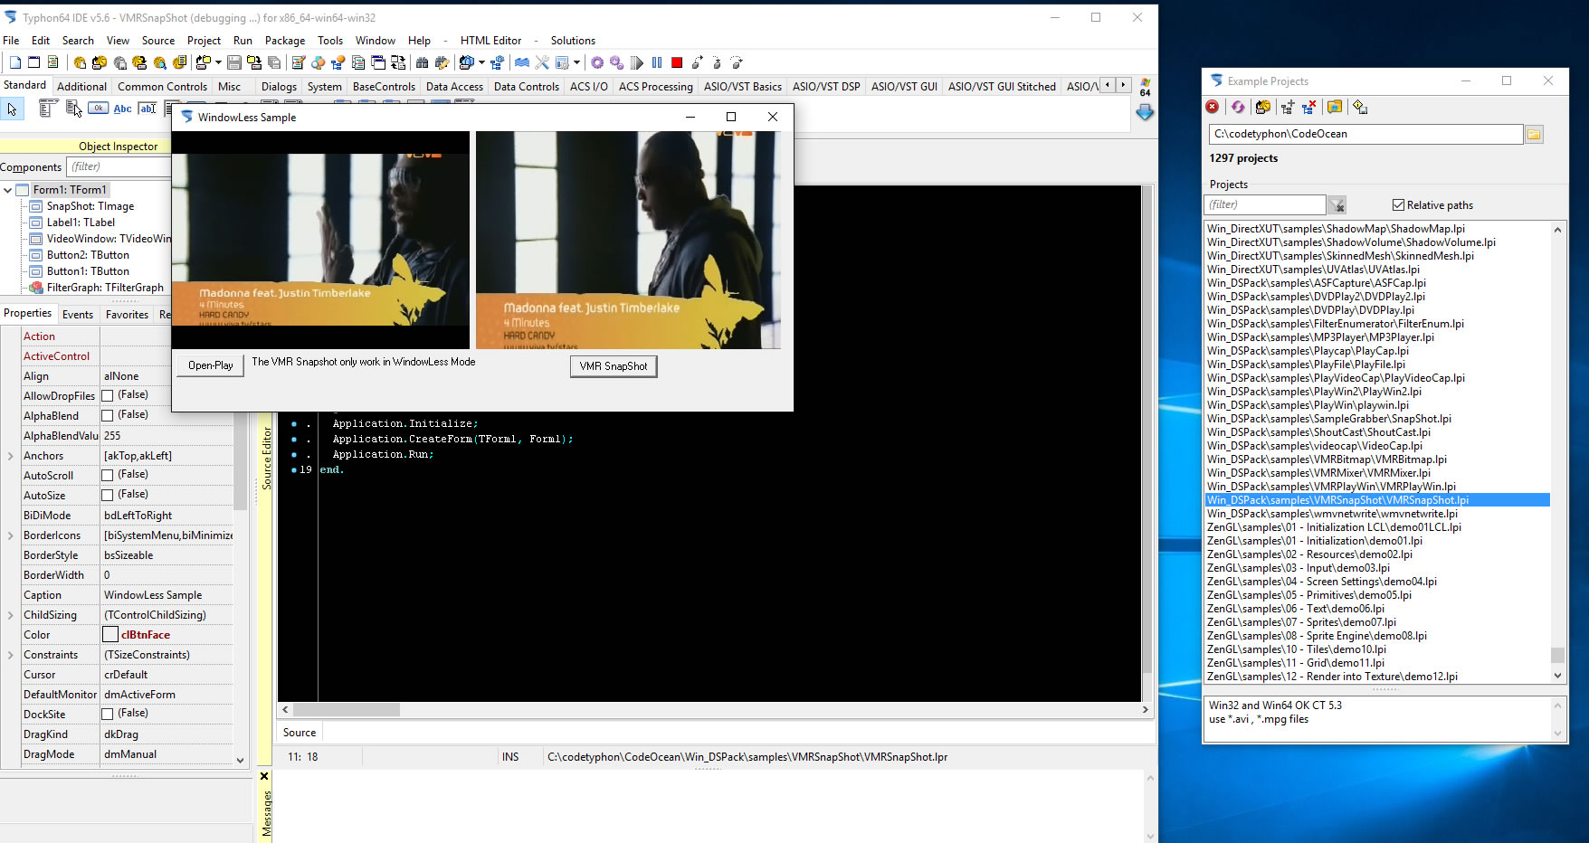
Task: Stop debugging with the red square icon
Action: click(677, 62)
